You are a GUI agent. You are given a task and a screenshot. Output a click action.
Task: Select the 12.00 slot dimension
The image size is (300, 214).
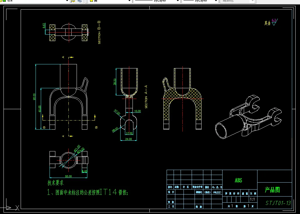pos(129,133)
